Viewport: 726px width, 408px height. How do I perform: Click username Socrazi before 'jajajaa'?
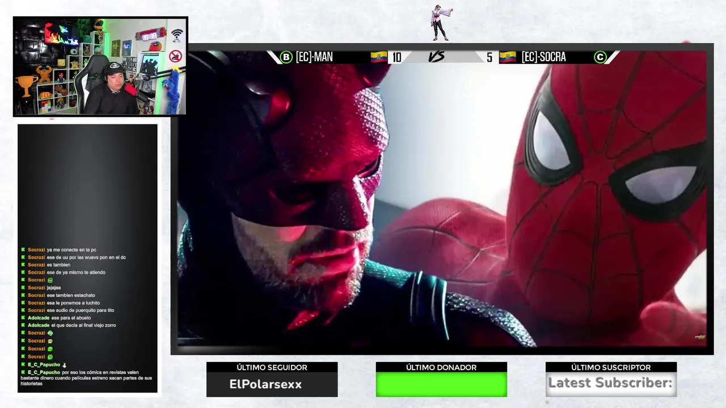click(36, 288)
